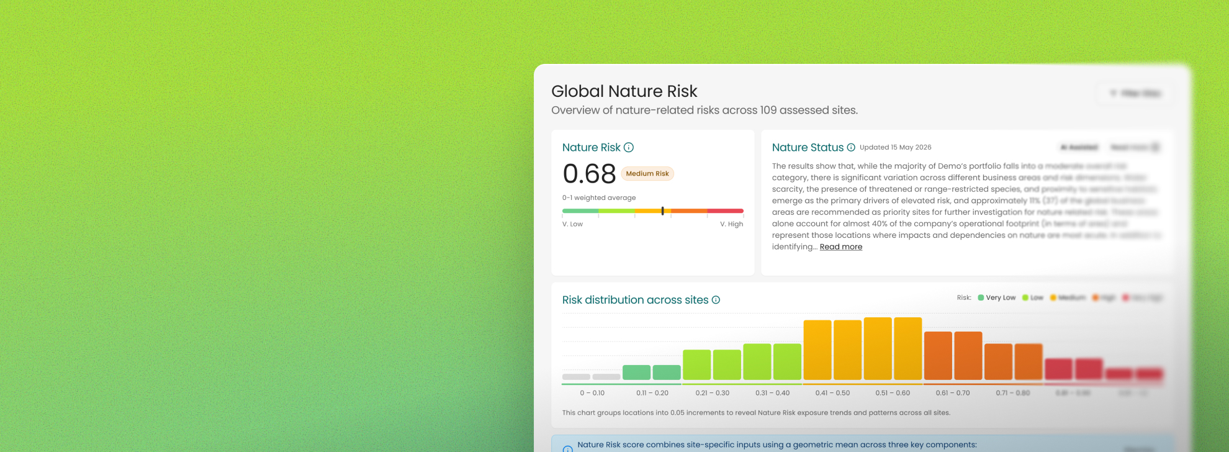Screen dimensions: 1229x452
Task: Click the 0 – 0.10 axis label
Action: click(x=592, y=393)
